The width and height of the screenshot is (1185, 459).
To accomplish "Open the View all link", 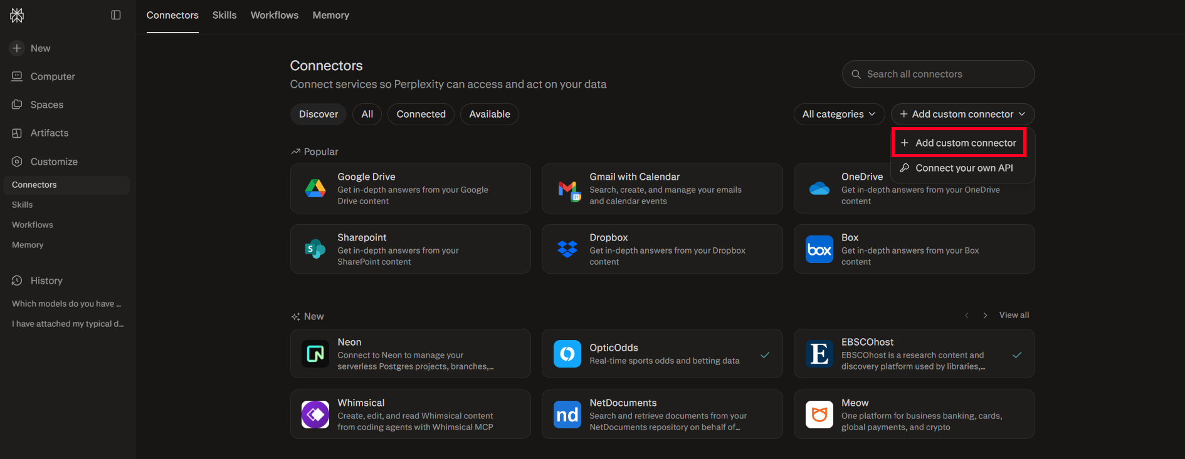I will (x=1014, y=315).
